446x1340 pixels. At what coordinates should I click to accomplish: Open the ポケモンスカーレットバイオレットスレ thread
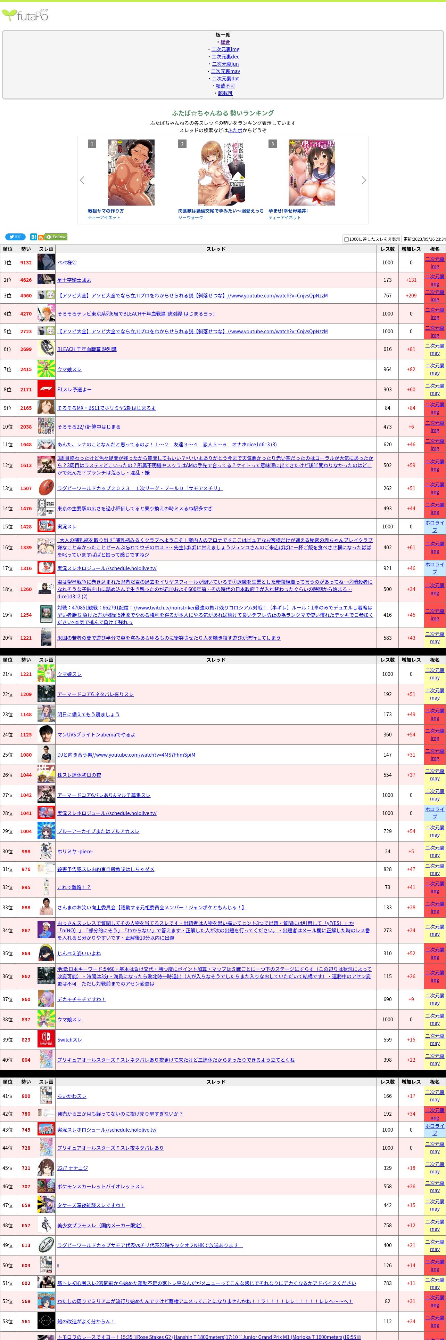click(101, 1187)
